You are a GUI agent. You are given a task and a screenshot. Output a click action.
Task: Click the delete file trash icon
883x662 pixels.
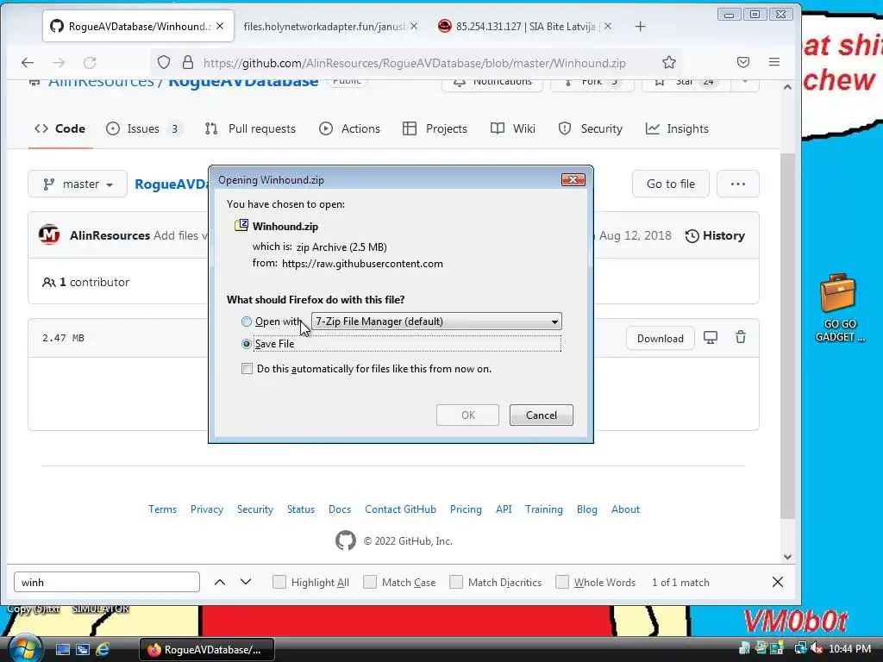[741, 337]
